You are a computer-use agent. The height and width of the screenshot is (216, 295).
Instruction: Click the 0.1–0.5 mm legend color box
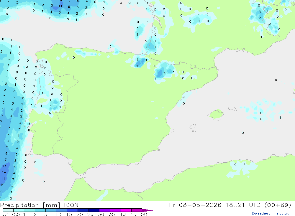click(8, 210)
